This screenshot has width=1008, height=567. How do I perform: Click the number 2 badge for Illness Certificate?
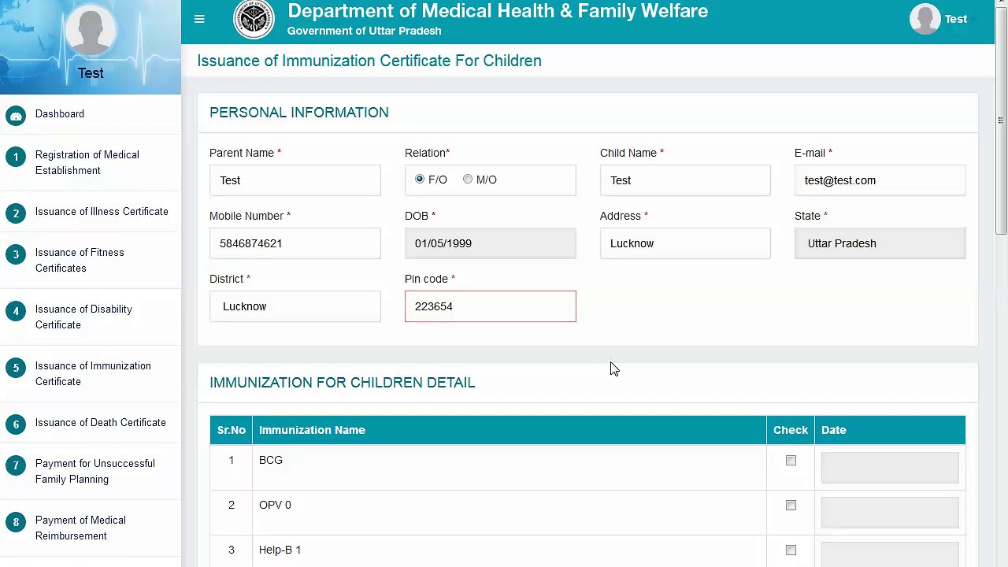[x=16, y=213]
